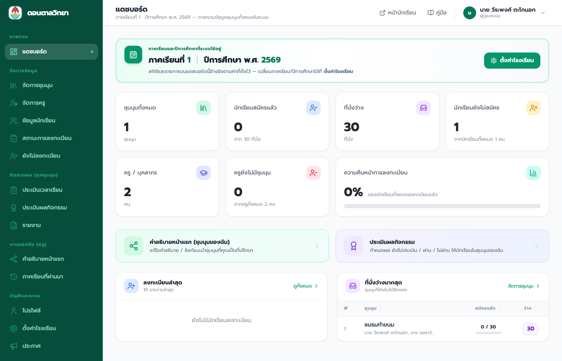Click chevron on คำอธิบายหน้าแรก card
The width and height of the screenshot is (562, 361).
coord(317,246)
